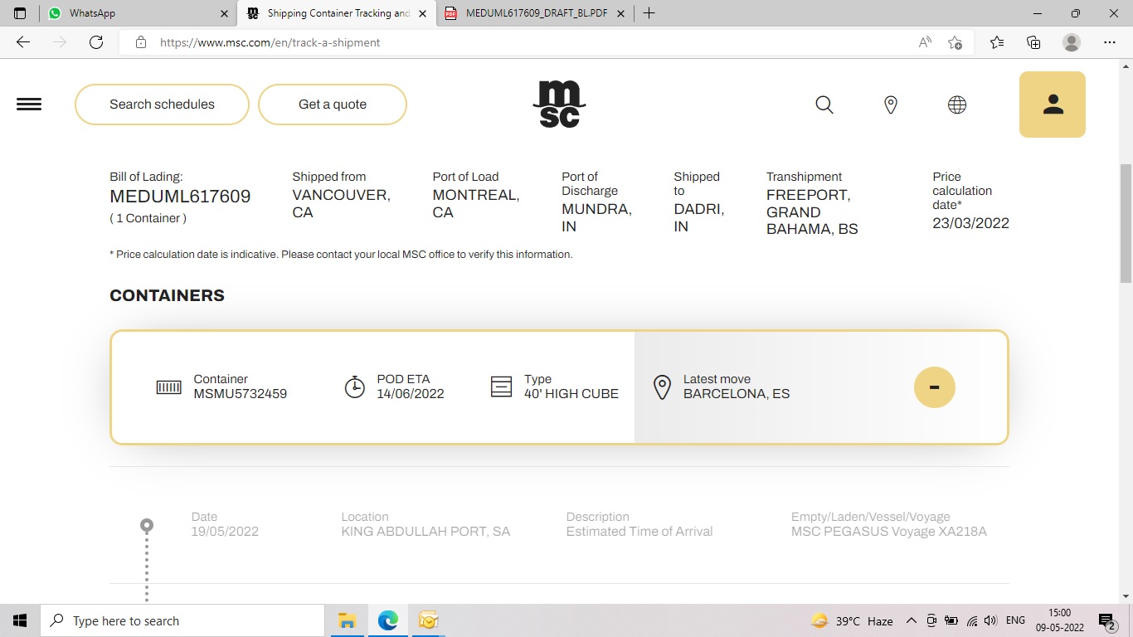Click price calculation date 23/03/2022
1133x637 pixels.
(x=970, y=223)
